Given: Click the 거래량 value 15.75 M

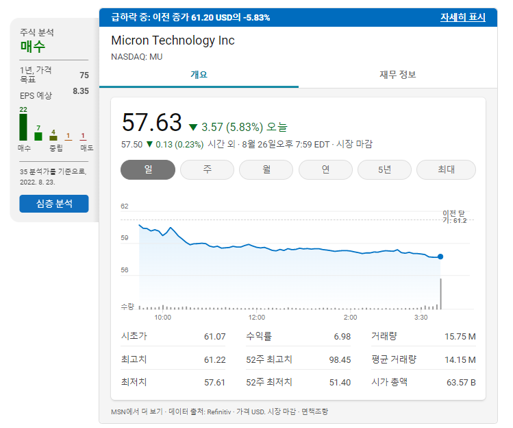Looking at the screenshot, I should pyautogui.click(x=460, y=337).
